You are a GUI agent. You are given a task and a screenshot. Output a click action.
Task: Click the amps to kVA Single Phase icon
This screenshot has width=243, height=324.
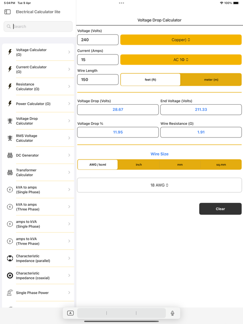10,224
